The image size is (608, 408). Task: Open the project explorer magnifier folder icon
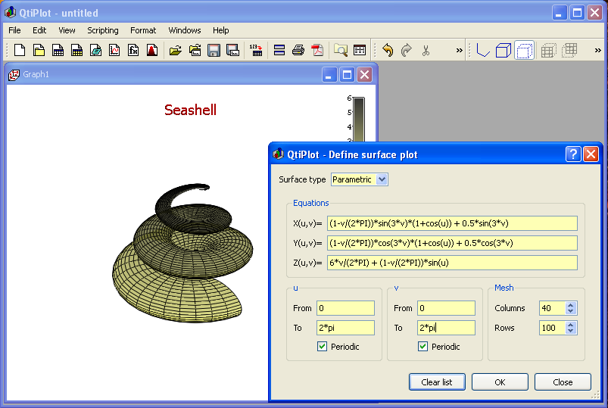[341, 51]
